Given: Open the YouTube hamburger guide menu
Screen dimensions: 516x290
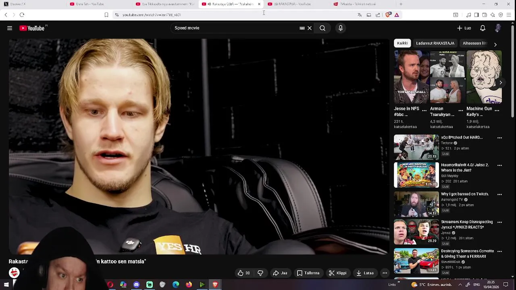Looking at the screenshot, I should (x=10, y=28).
